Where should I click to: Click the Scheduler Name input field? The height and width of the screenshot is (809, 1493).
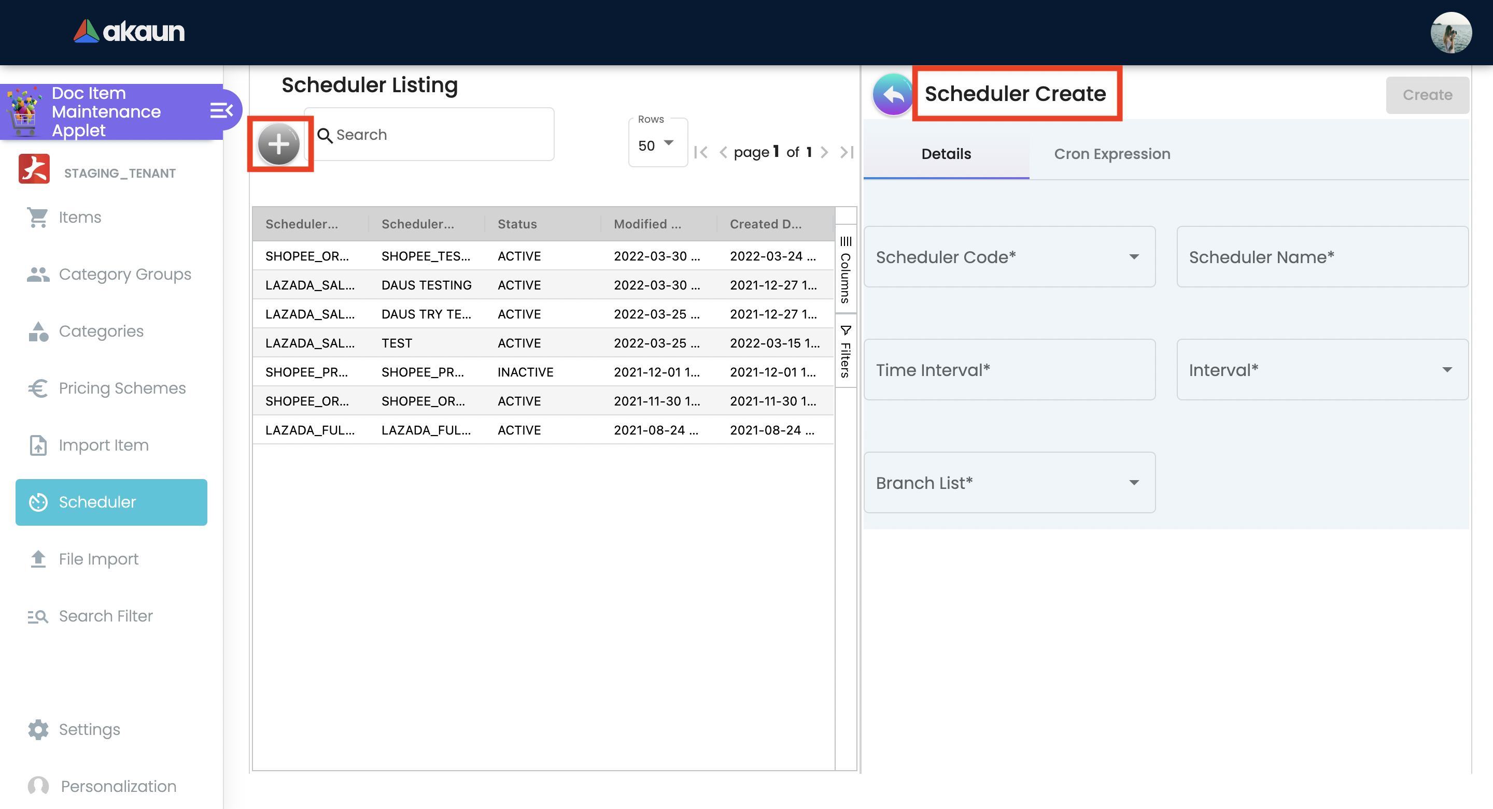[1322, 257]
